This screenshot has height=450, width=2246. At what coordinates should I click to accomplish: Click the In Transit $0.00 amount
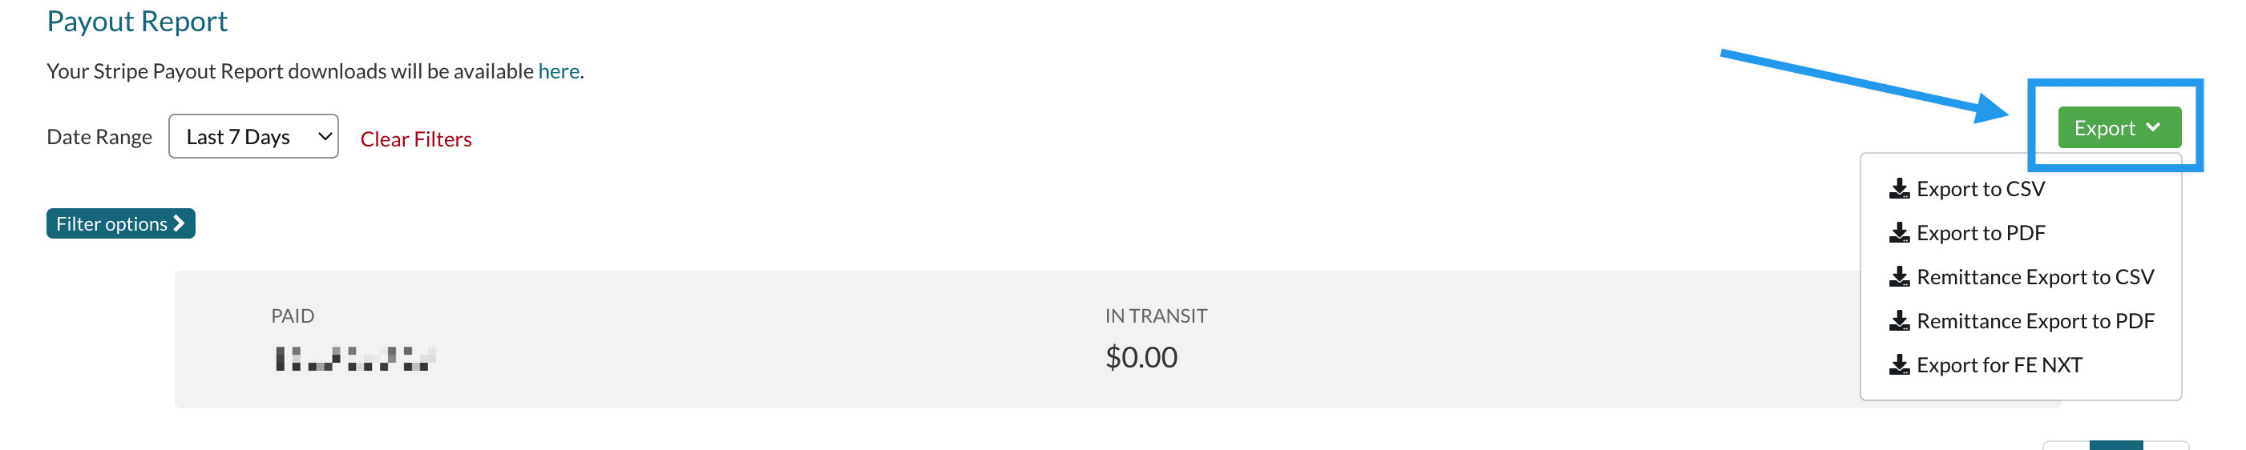coord(1141,357)
